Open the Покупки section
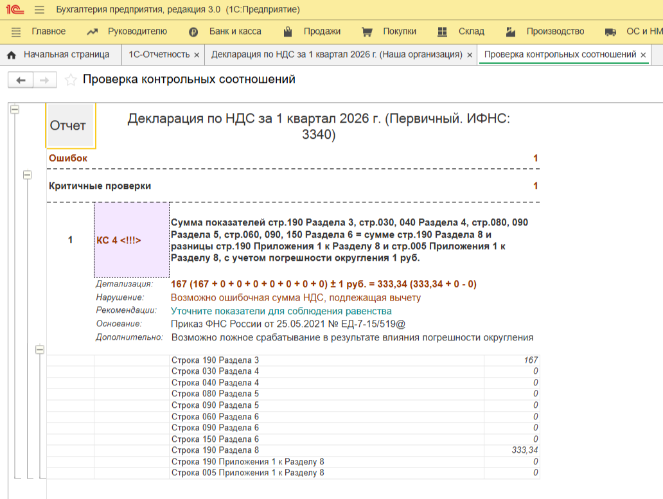663x499 pixels. (x=389, y=31)
